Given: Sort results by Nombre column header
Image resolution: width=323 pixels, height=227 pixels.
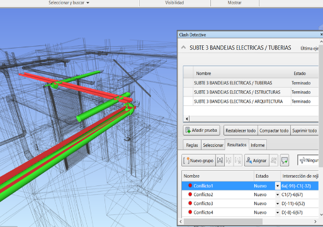Looking at the screenshot, I should tap(218, 176).
